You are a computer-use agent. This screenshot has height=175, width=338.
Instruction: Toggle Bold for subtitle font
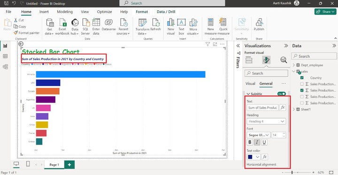click(x=250, y=142)
